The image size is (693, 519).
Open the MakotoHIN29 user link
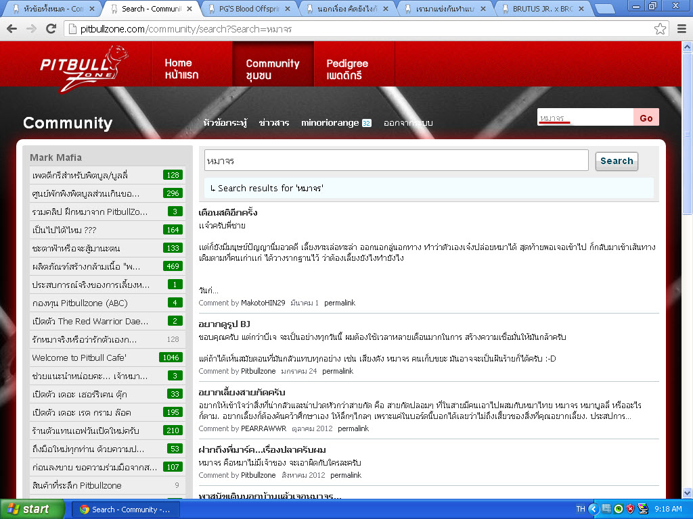coord(263,303)
